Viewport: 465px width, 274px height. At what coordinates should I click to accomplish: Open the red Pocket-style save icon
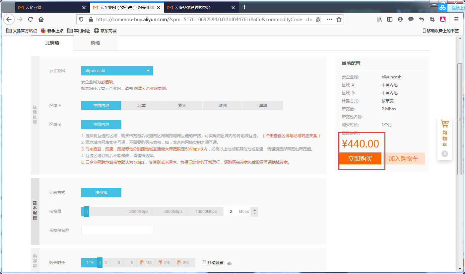[442, 19]
